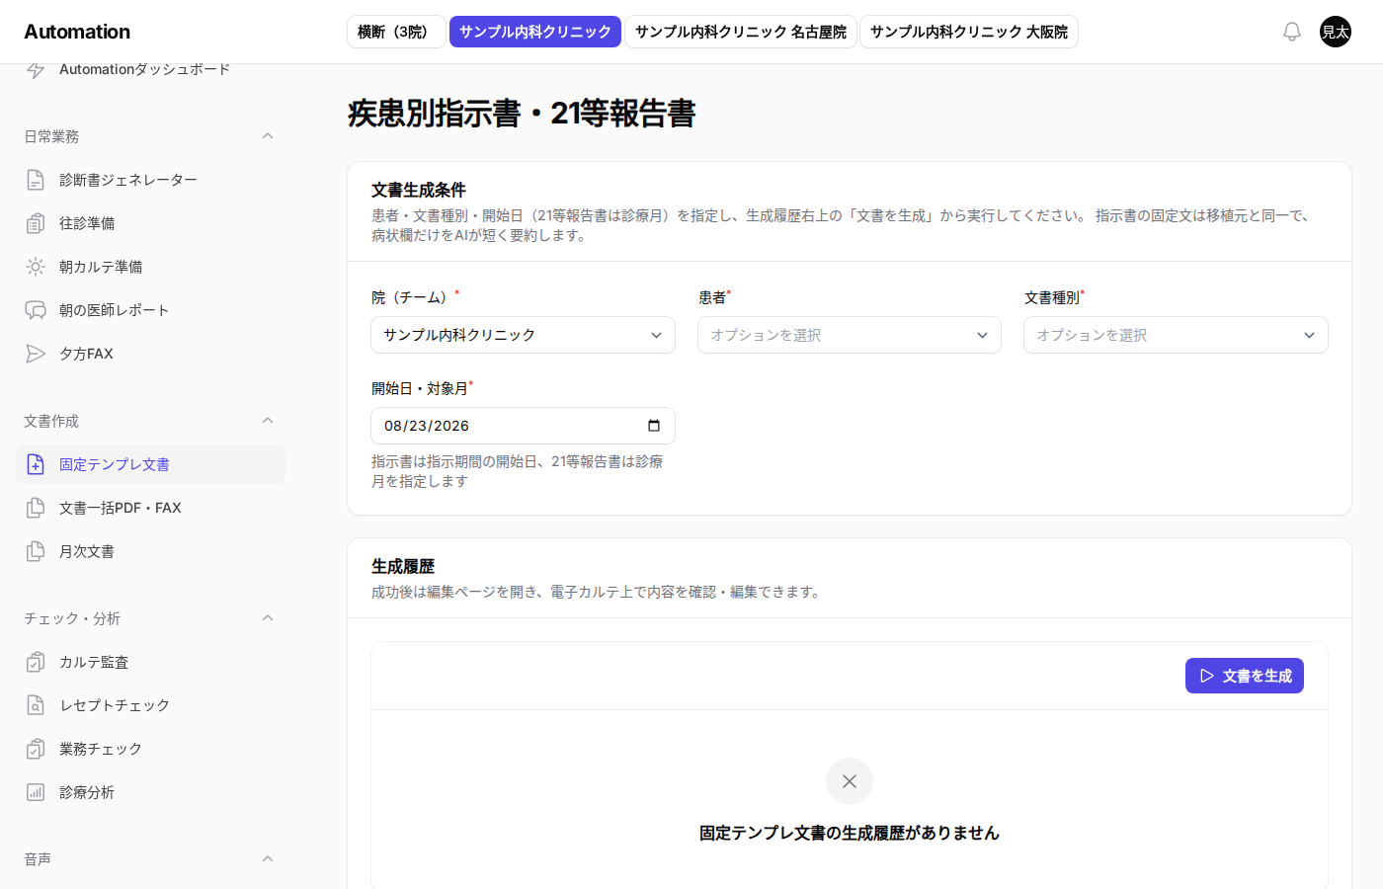Open 文書種別 option dropdown

1176,335
